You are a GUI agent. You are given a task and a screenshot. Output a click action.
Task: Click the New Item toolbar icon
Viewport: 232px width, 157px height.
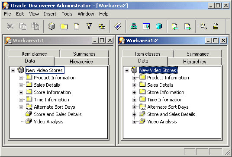coord(77,27)
